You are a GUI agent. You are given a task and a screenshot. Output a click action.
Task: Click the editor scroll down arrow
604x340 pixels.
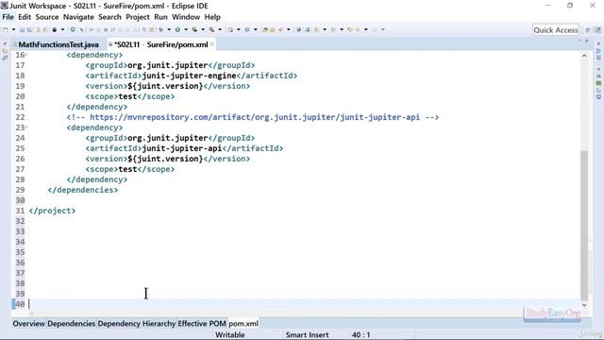pos(584,305)
